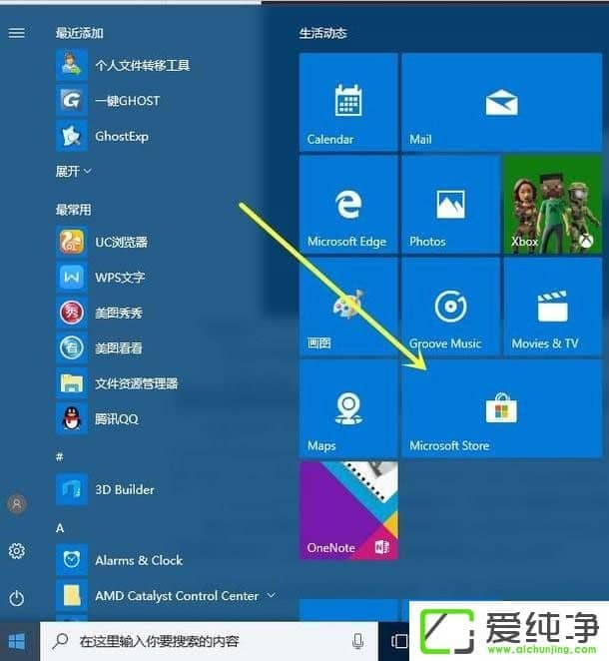Screen dimensions: 609x661
Task: Click the 最常用 section header
Action: tap(73, 210)
